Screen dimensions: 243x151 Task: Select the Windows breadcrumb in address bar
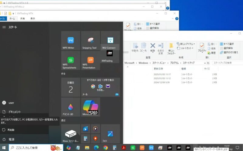tap(143, 63)
